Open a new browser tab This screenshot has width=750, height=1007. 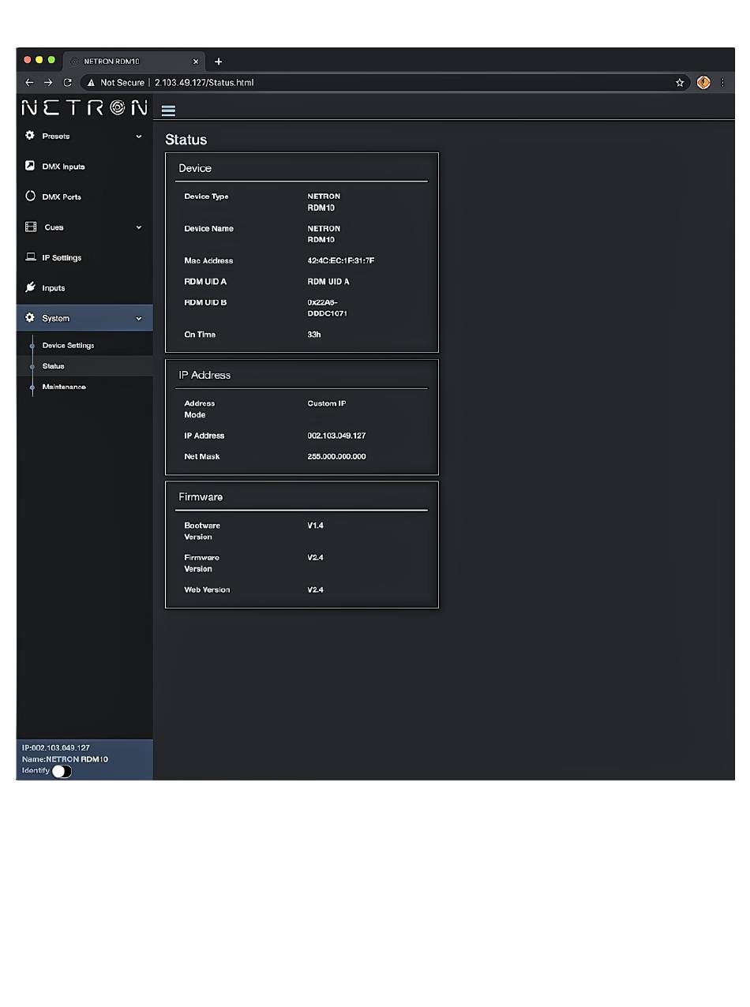coord(219,62)
